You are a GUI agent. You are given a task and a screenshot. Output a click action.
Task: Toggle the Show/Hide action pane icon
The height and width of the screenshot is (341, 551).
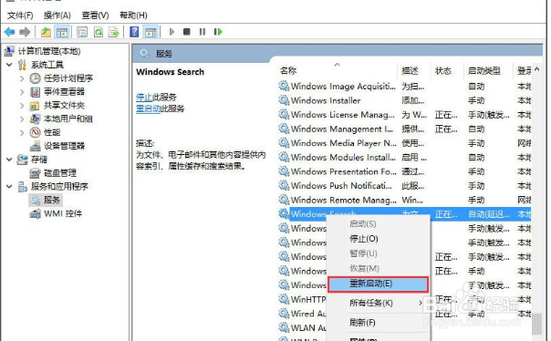151,32
